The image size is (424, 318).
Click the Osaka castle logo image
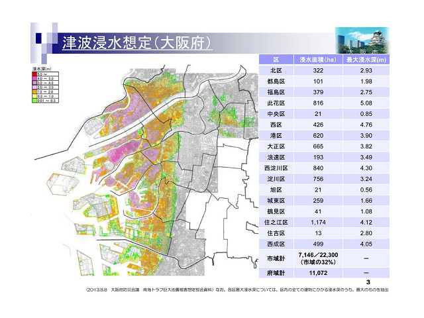[x=363, y=41]
